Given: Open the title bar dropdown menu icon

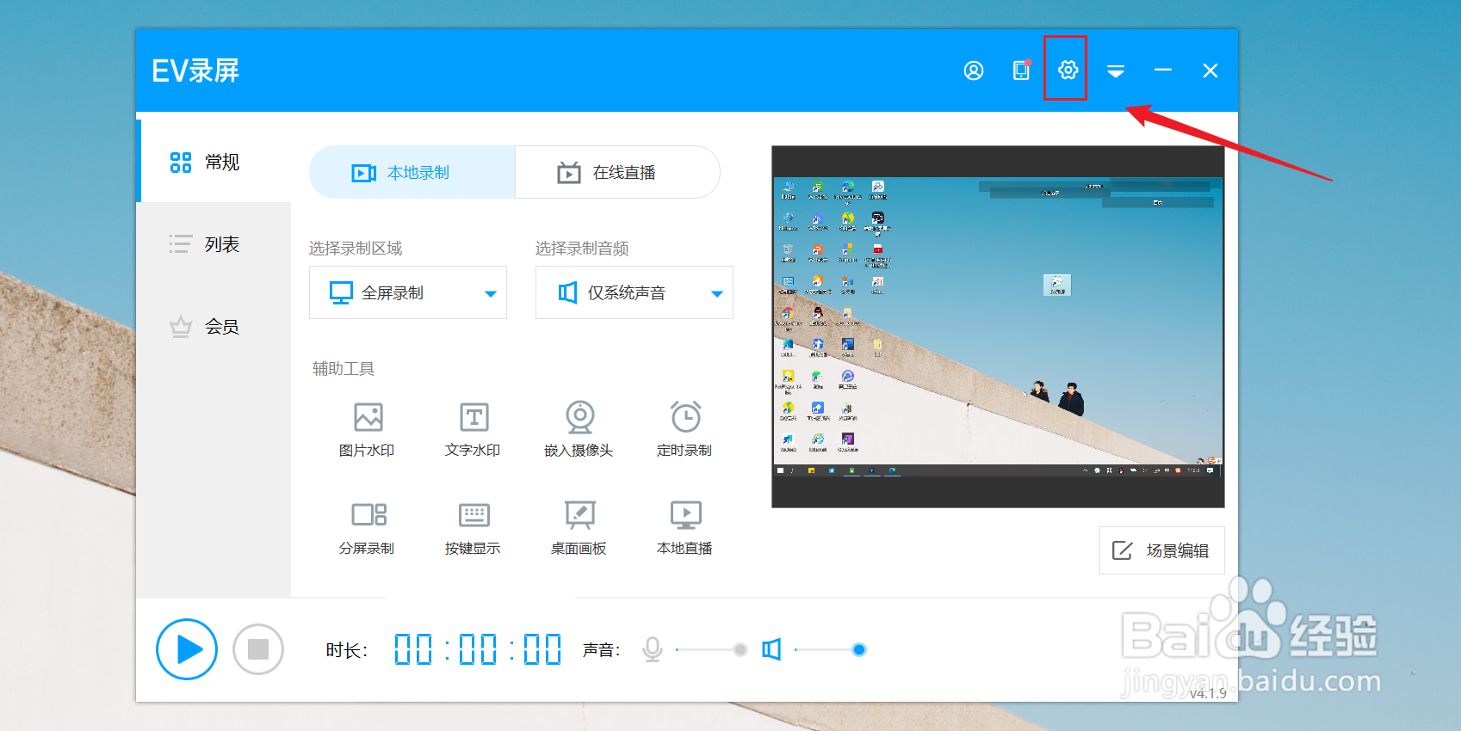Looking at the screenshot, I should pyautogui.click(x=1116, y=71).
